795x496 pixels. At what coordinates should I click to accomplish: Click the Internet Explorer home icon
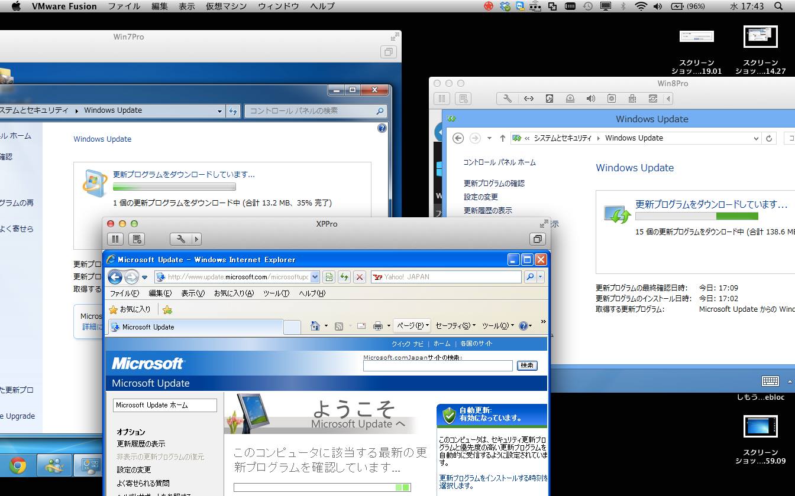pyautogui.click(x=315, y=326)
